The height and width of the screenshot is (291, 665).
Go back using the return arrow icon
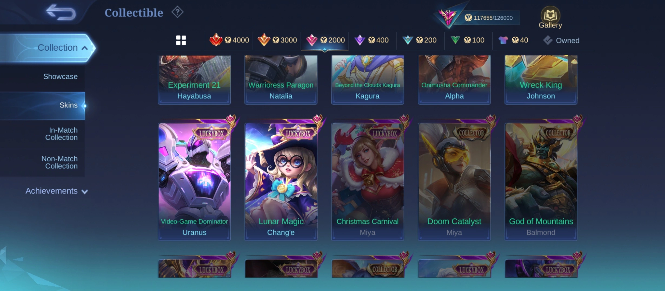point(61,12)
